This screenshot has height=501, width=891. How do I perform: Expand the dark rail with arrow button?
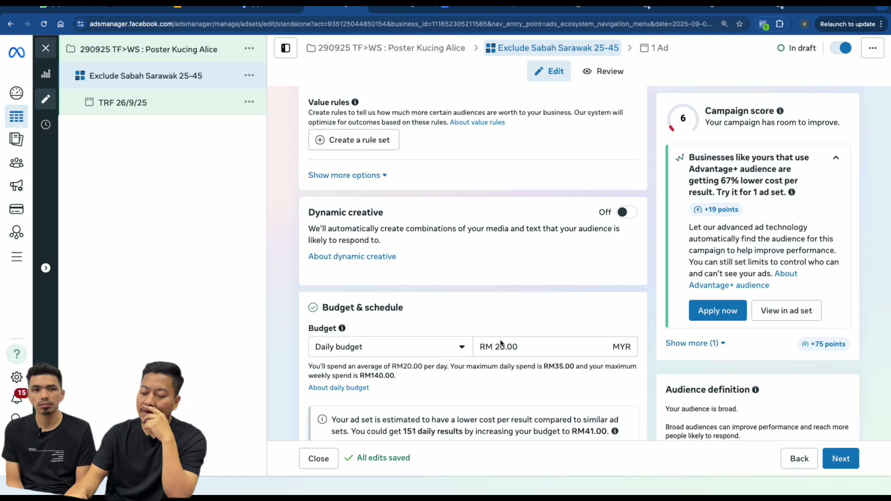point(45,268)
